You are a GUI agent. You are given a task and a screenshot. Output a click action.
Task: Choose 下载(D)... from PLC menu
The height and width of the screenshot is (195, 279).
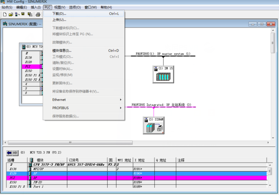(x=84, y=14)
